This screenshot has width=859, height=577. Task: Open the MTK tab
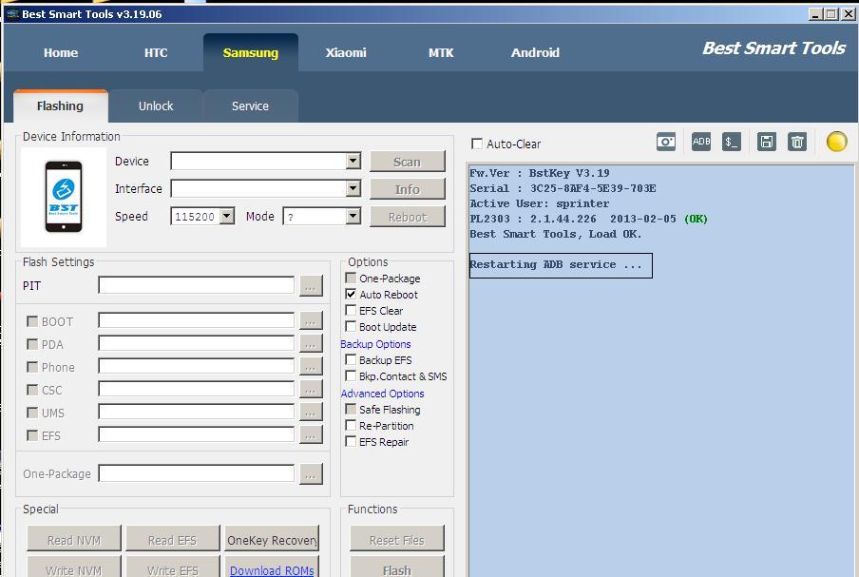coord(441,52)
